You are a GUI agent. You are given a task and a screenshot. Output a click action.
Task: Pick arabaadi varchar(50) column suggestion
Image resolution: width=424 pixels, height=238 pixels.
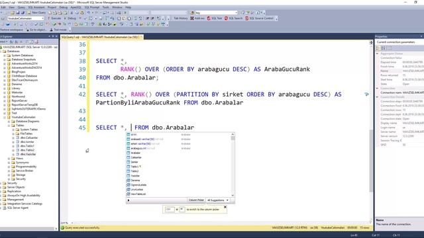point(178,139)
